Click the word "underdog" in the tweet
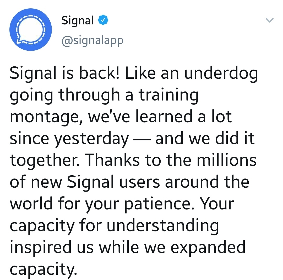 (x=221, y=73)
